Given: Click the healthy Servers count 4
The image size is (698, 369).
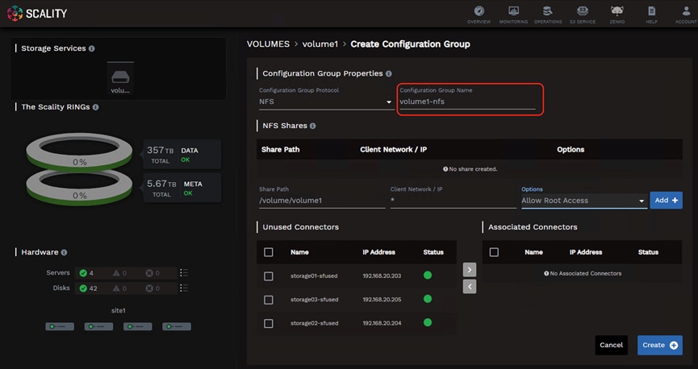Looking at the screenshot, I should [x=87, y=273].
